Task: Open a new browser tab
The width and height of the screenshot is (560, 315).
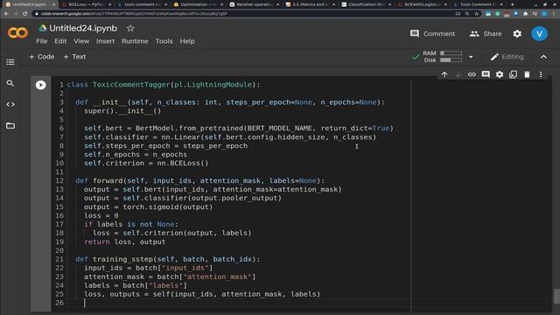Action: pos(513,4)
